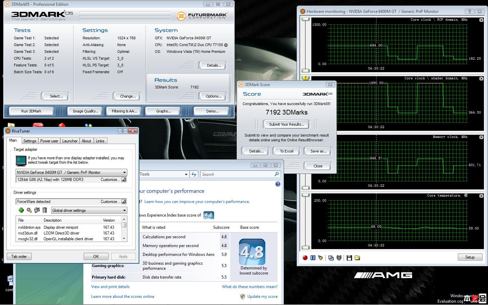Close the Core clock ROP domain graph

(x=481, y=20)
